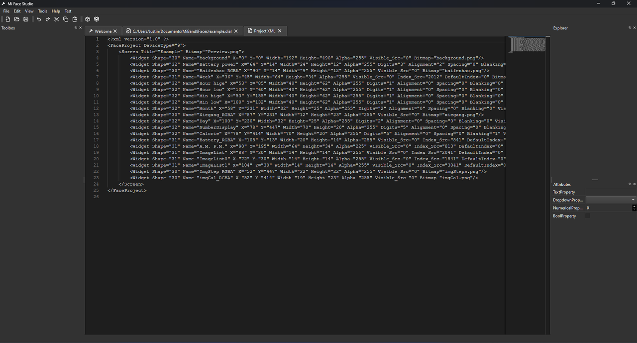Click the "imgCal_RGBA" widget line

[x=304, y=178]
